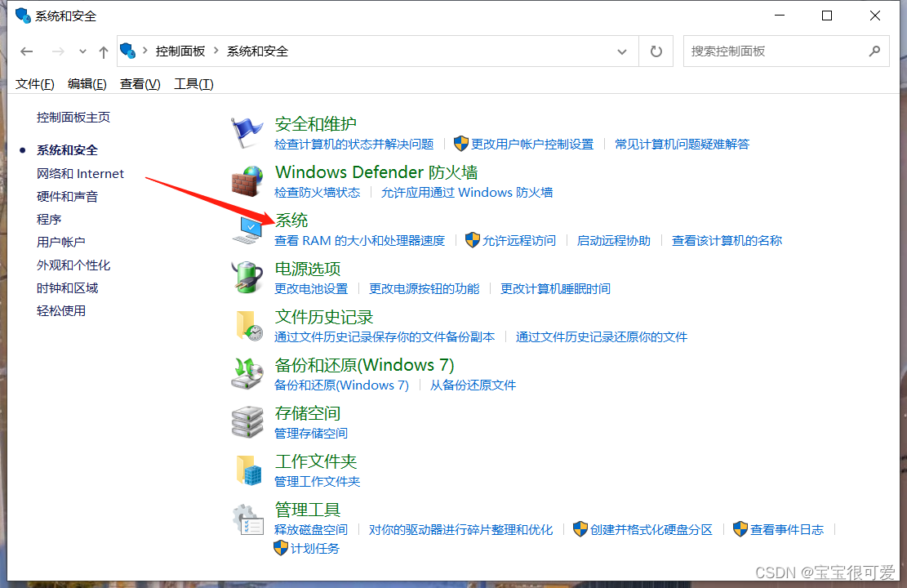
Task: Open the File History folder clock icon
Action: [249, 325]
